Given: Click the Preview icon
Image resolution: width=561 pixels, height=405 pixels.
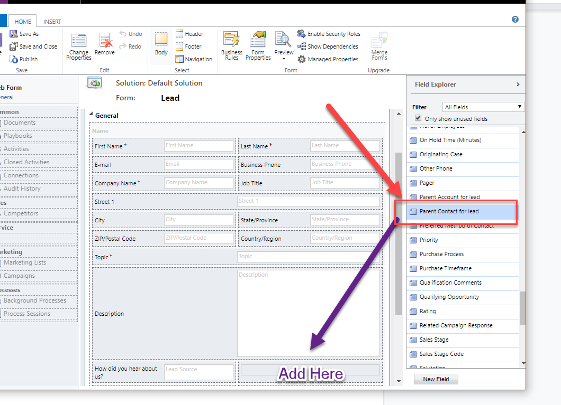Looking at the screenshot, I should [284, 40].
